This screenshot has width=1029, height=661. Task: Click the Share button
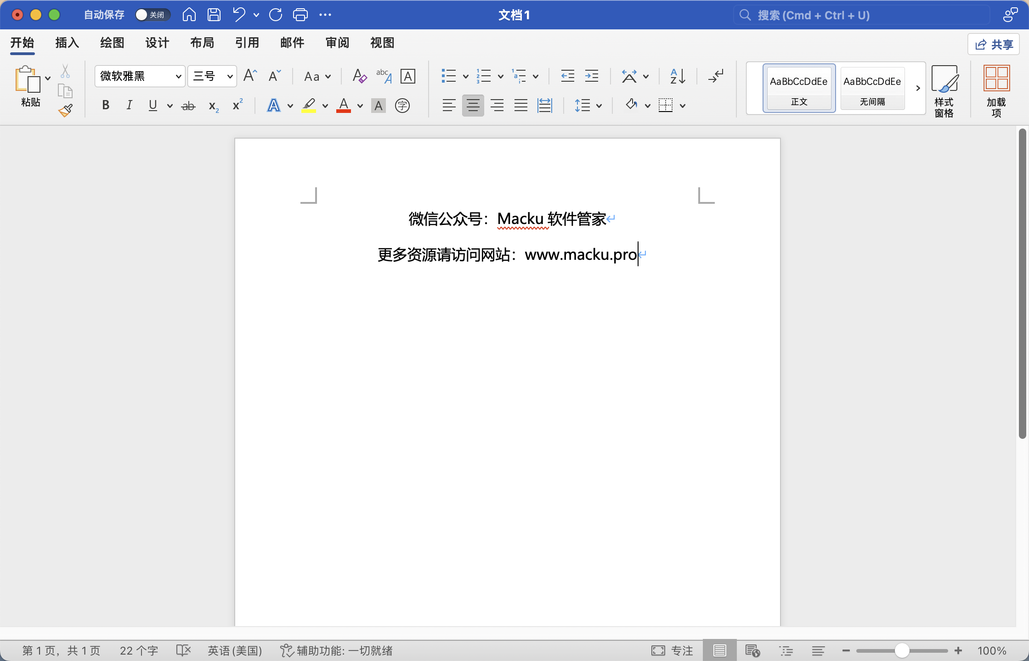click(994, 44)
